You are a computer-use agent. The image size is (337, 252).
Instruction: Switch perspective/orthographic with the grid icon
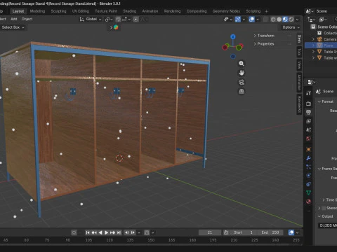point(242,91)
